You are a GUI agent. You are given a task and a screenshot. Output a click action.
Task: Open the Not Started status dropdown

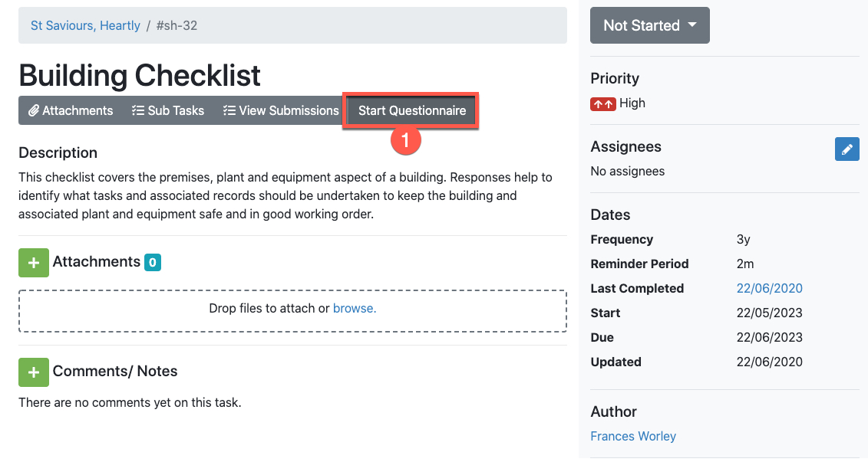coord(649,25)
